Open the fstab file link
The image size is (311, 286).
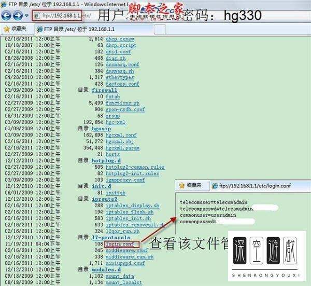click(x=112, y=97)
